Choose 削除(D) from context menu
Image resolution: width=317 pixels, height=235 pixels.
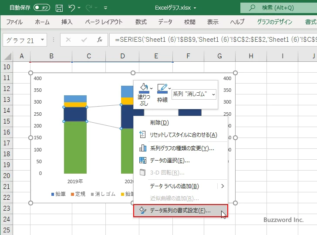click(181, 123)
